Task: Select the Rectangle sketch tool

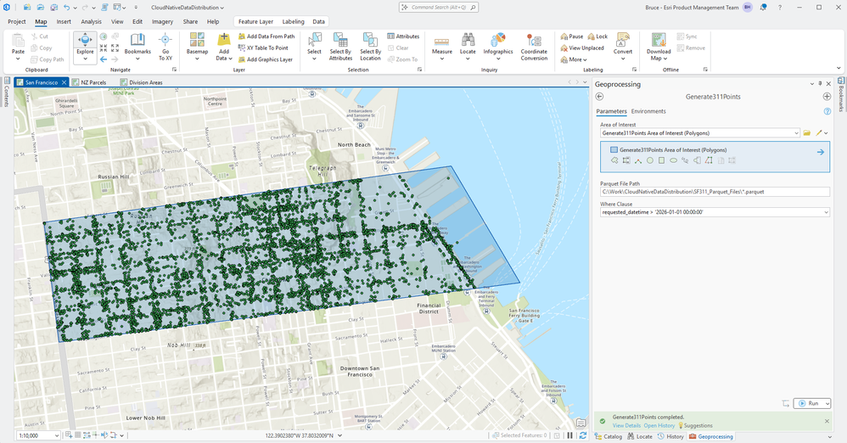Action: 661,160
